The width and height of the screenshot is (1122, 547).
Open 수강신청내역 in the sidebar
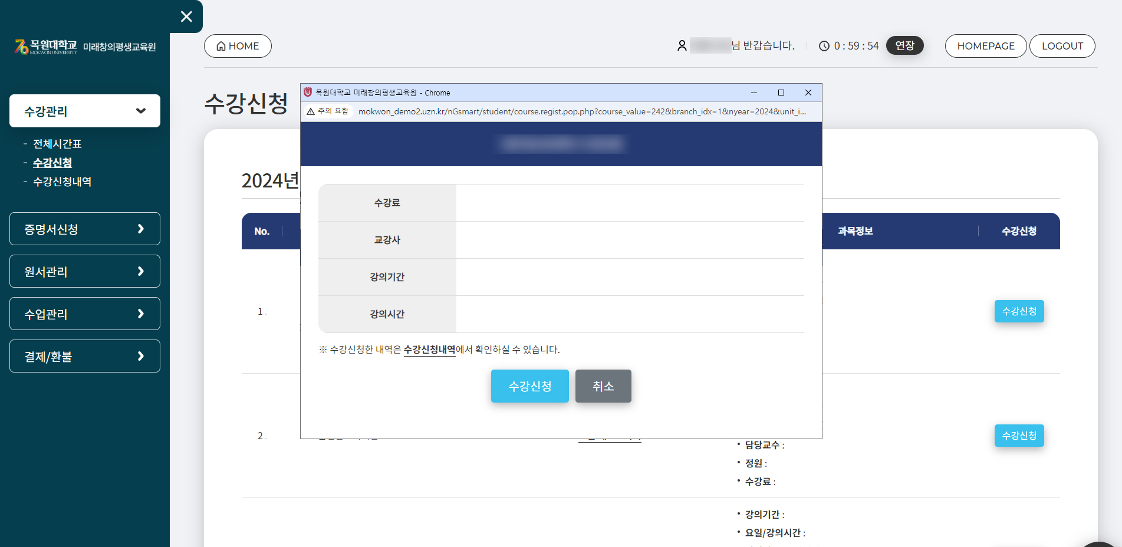point(62,182)
